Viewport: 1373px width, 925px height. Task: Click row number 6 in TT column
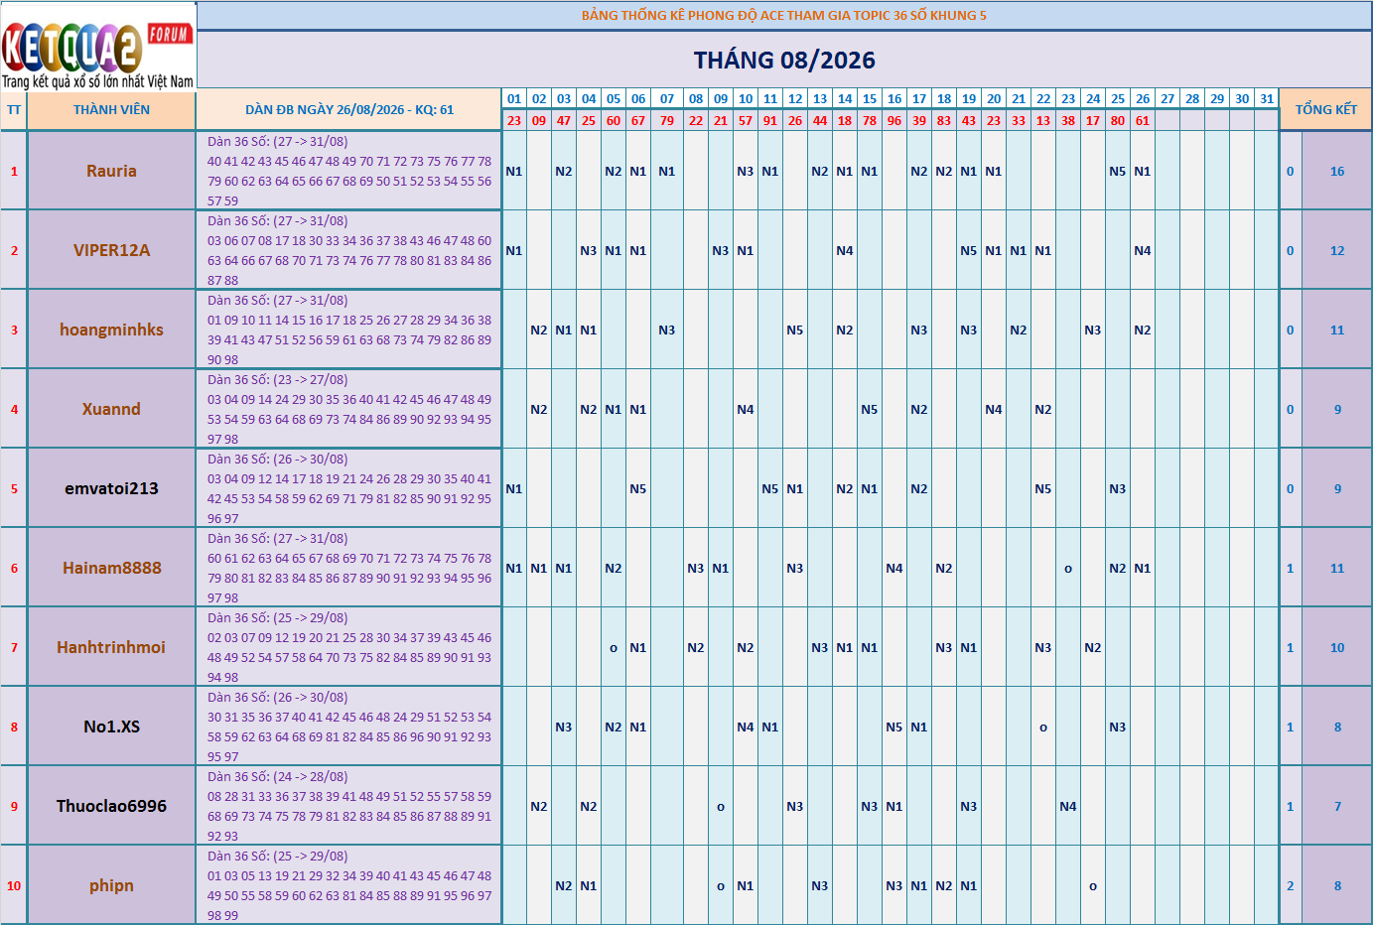point(14,569)
